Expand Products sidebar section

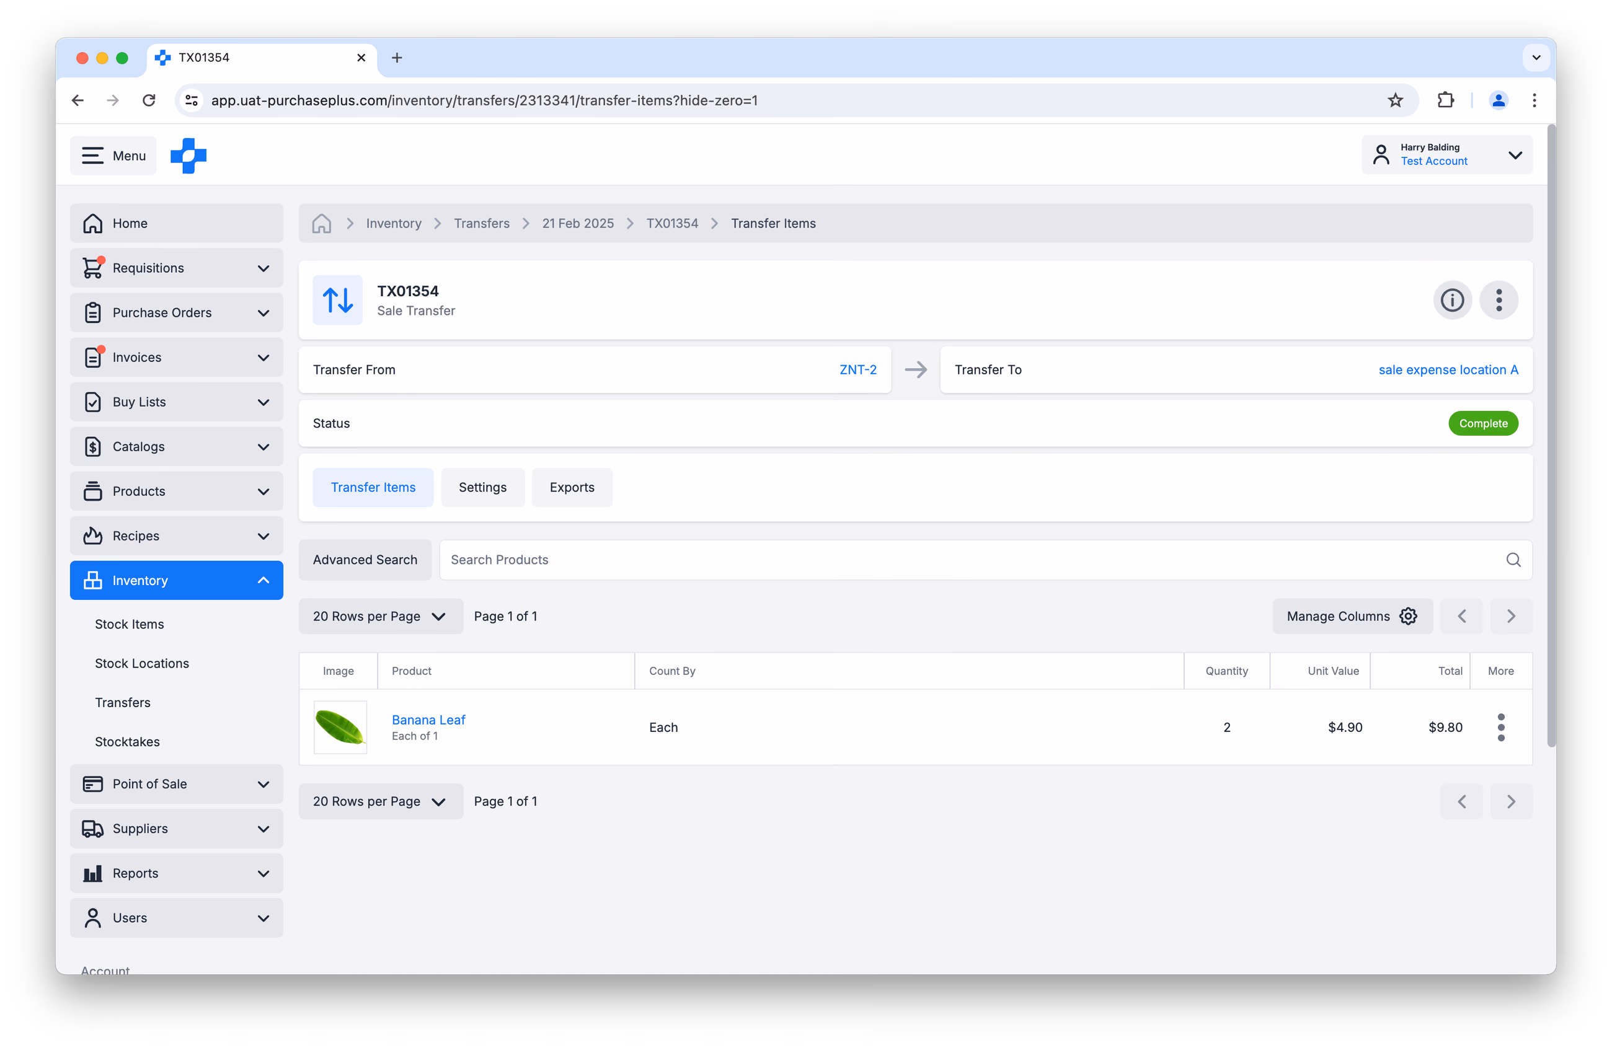click(x=177, y=491)
